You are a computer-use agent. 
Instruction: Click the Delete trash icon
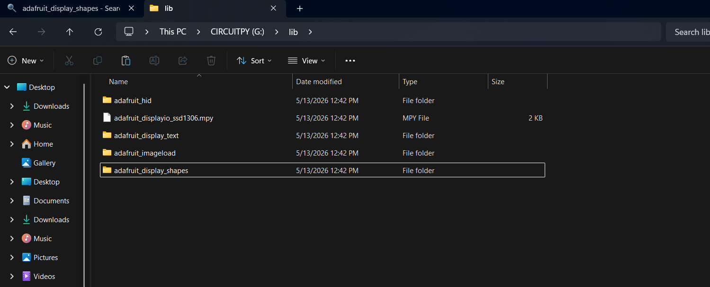[x=211, y=61]
